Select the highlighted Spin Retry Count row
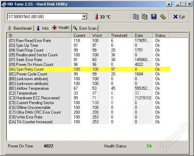 [89, 69]
